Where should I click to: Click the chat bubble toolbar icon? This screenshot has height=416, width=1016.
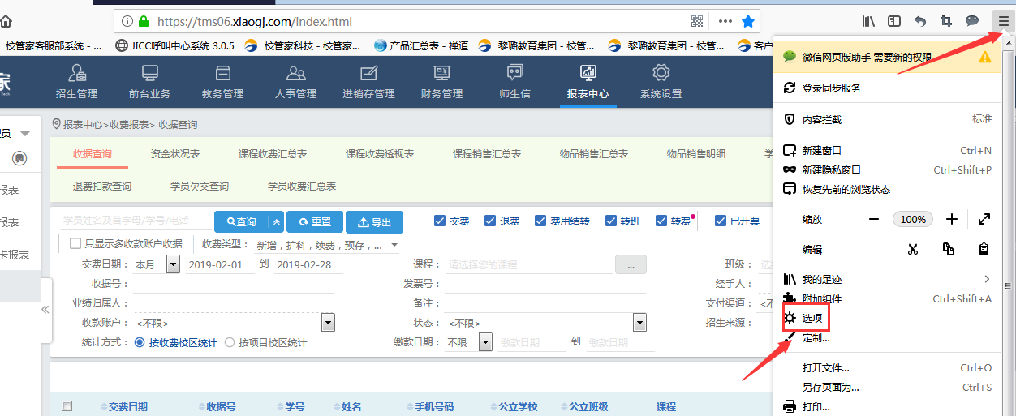[971, 21]
